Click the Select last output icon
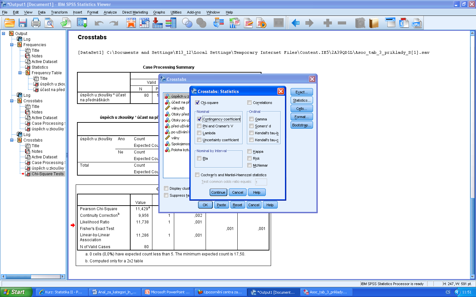 coord(218,23)
